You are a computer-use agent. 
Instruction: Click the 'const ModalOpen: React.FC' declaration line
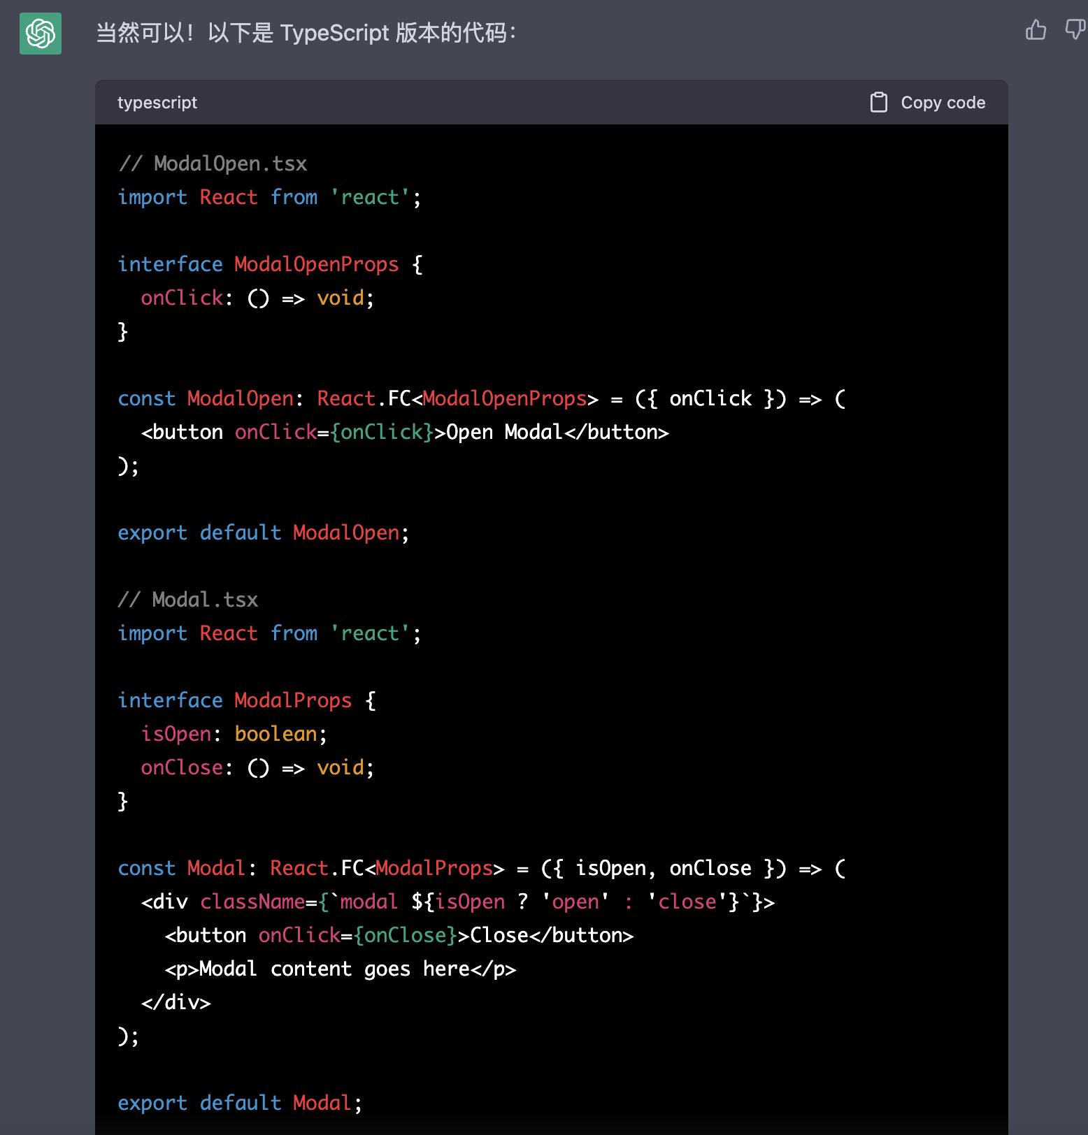pyautogui.click(x=481, y=398)
